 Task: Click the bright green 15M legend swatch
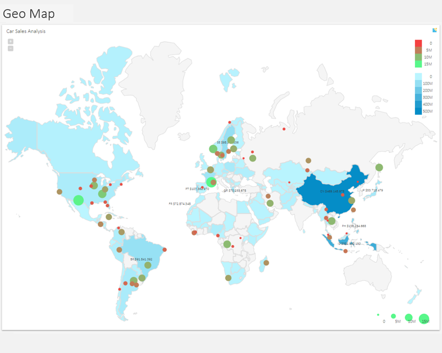click(418, 64)
